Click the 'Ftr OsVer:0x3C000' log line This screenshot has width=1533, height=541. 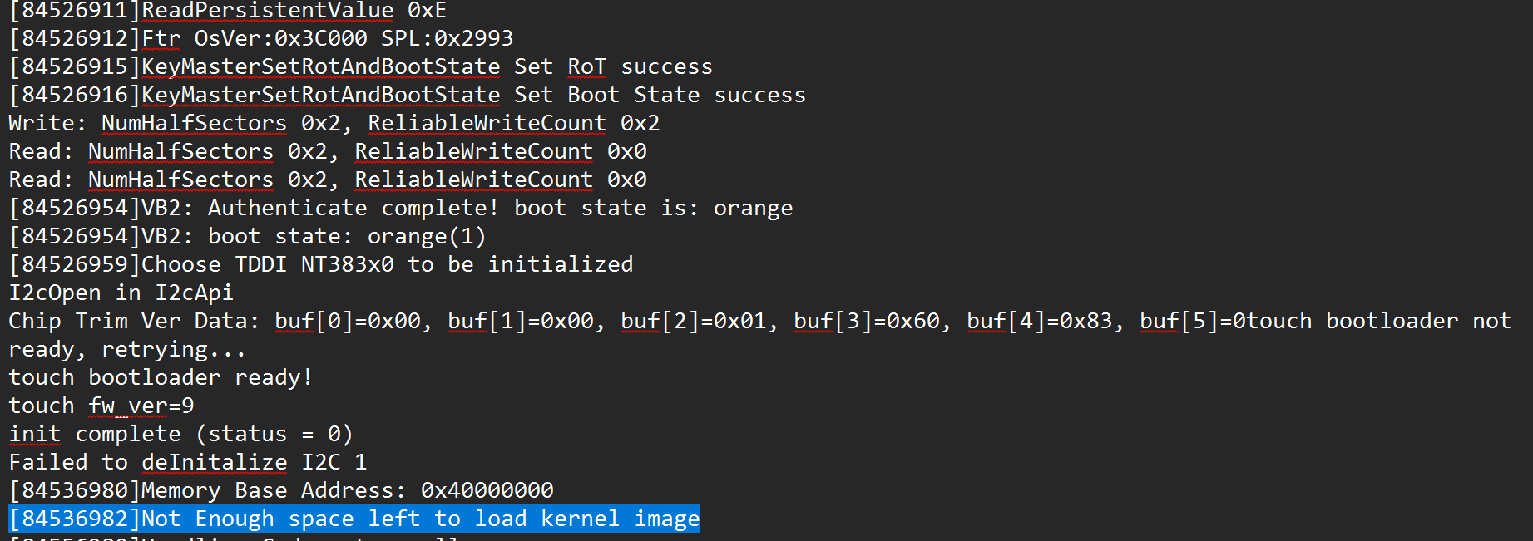tap(261, 39)
